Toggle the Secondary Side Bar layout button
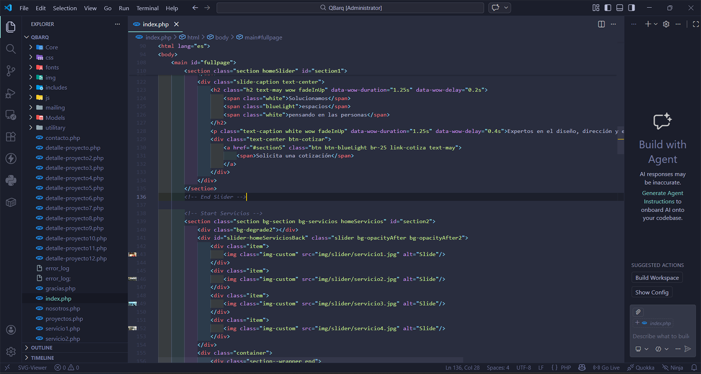701x374 pixels. pyautogui.click(x=631, y=8)
